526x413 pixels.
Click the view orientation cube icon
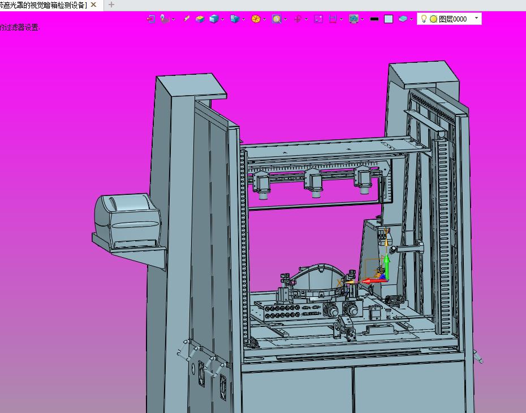(x=235, y=19)
